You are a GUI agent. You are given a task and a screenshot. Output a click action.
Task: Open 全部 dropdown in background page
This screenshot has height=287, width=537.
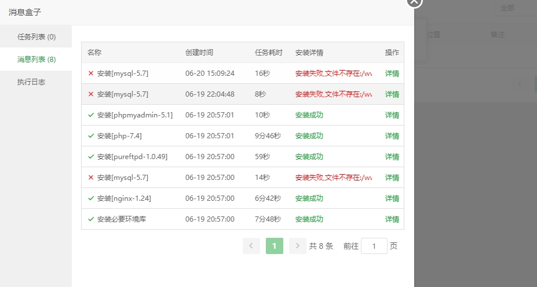516,8
